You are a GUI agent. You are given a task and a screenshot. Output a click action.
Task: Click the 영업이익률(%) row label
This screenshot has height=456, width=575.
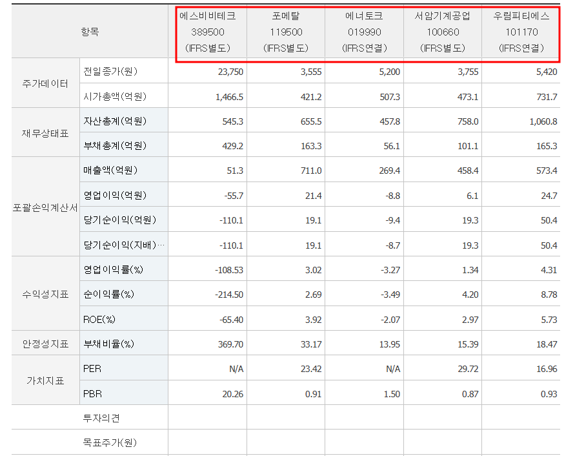[113, 270]
